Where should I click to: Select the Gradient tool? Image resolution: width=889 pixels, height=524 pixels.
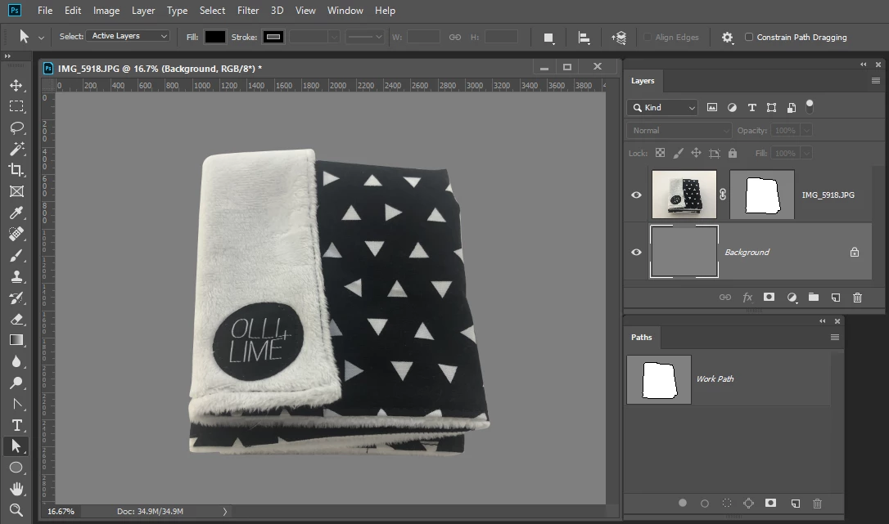point(16,340)
